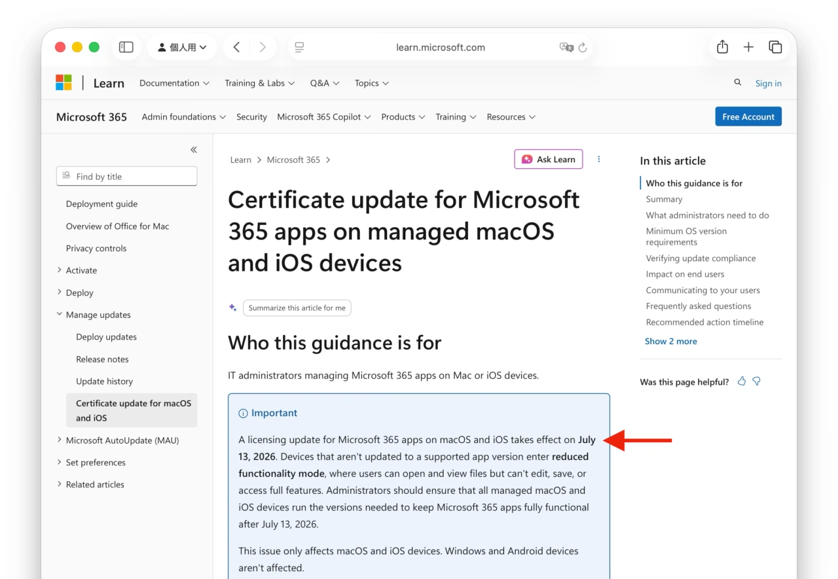Open Privacy controls in sidebar
838x579 pixels.
(96, 248)
